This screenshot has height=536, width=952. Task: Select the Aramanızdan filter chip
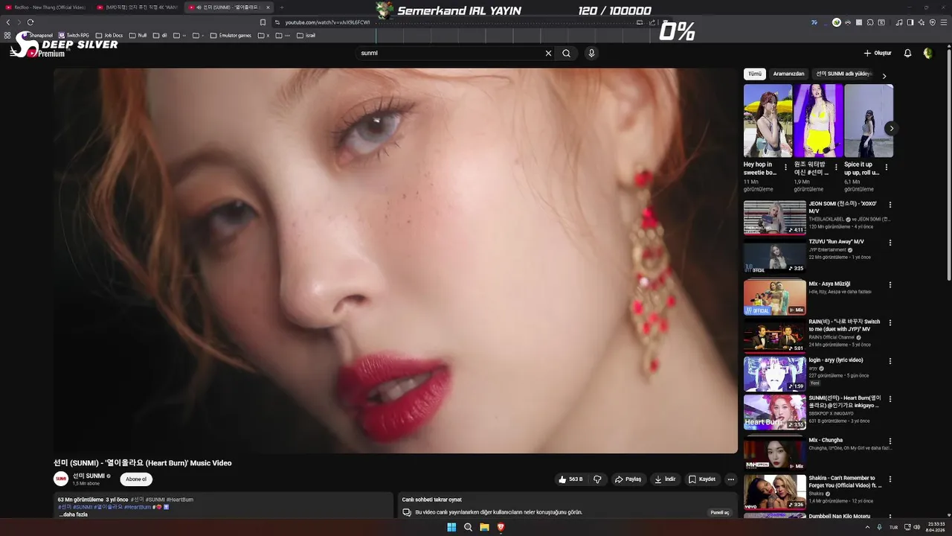click(x=788, y=74)
